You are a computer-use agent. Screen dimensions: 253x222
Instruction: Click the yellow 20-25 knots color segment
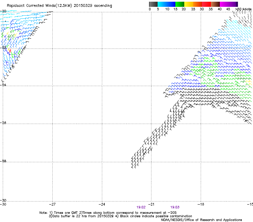tap(189, 4)
